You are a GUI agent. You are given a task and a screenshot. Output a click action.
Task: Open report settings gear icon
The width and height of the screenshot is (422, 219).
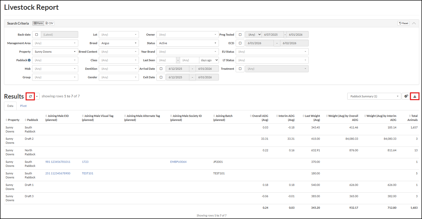(x=406, y=96)
